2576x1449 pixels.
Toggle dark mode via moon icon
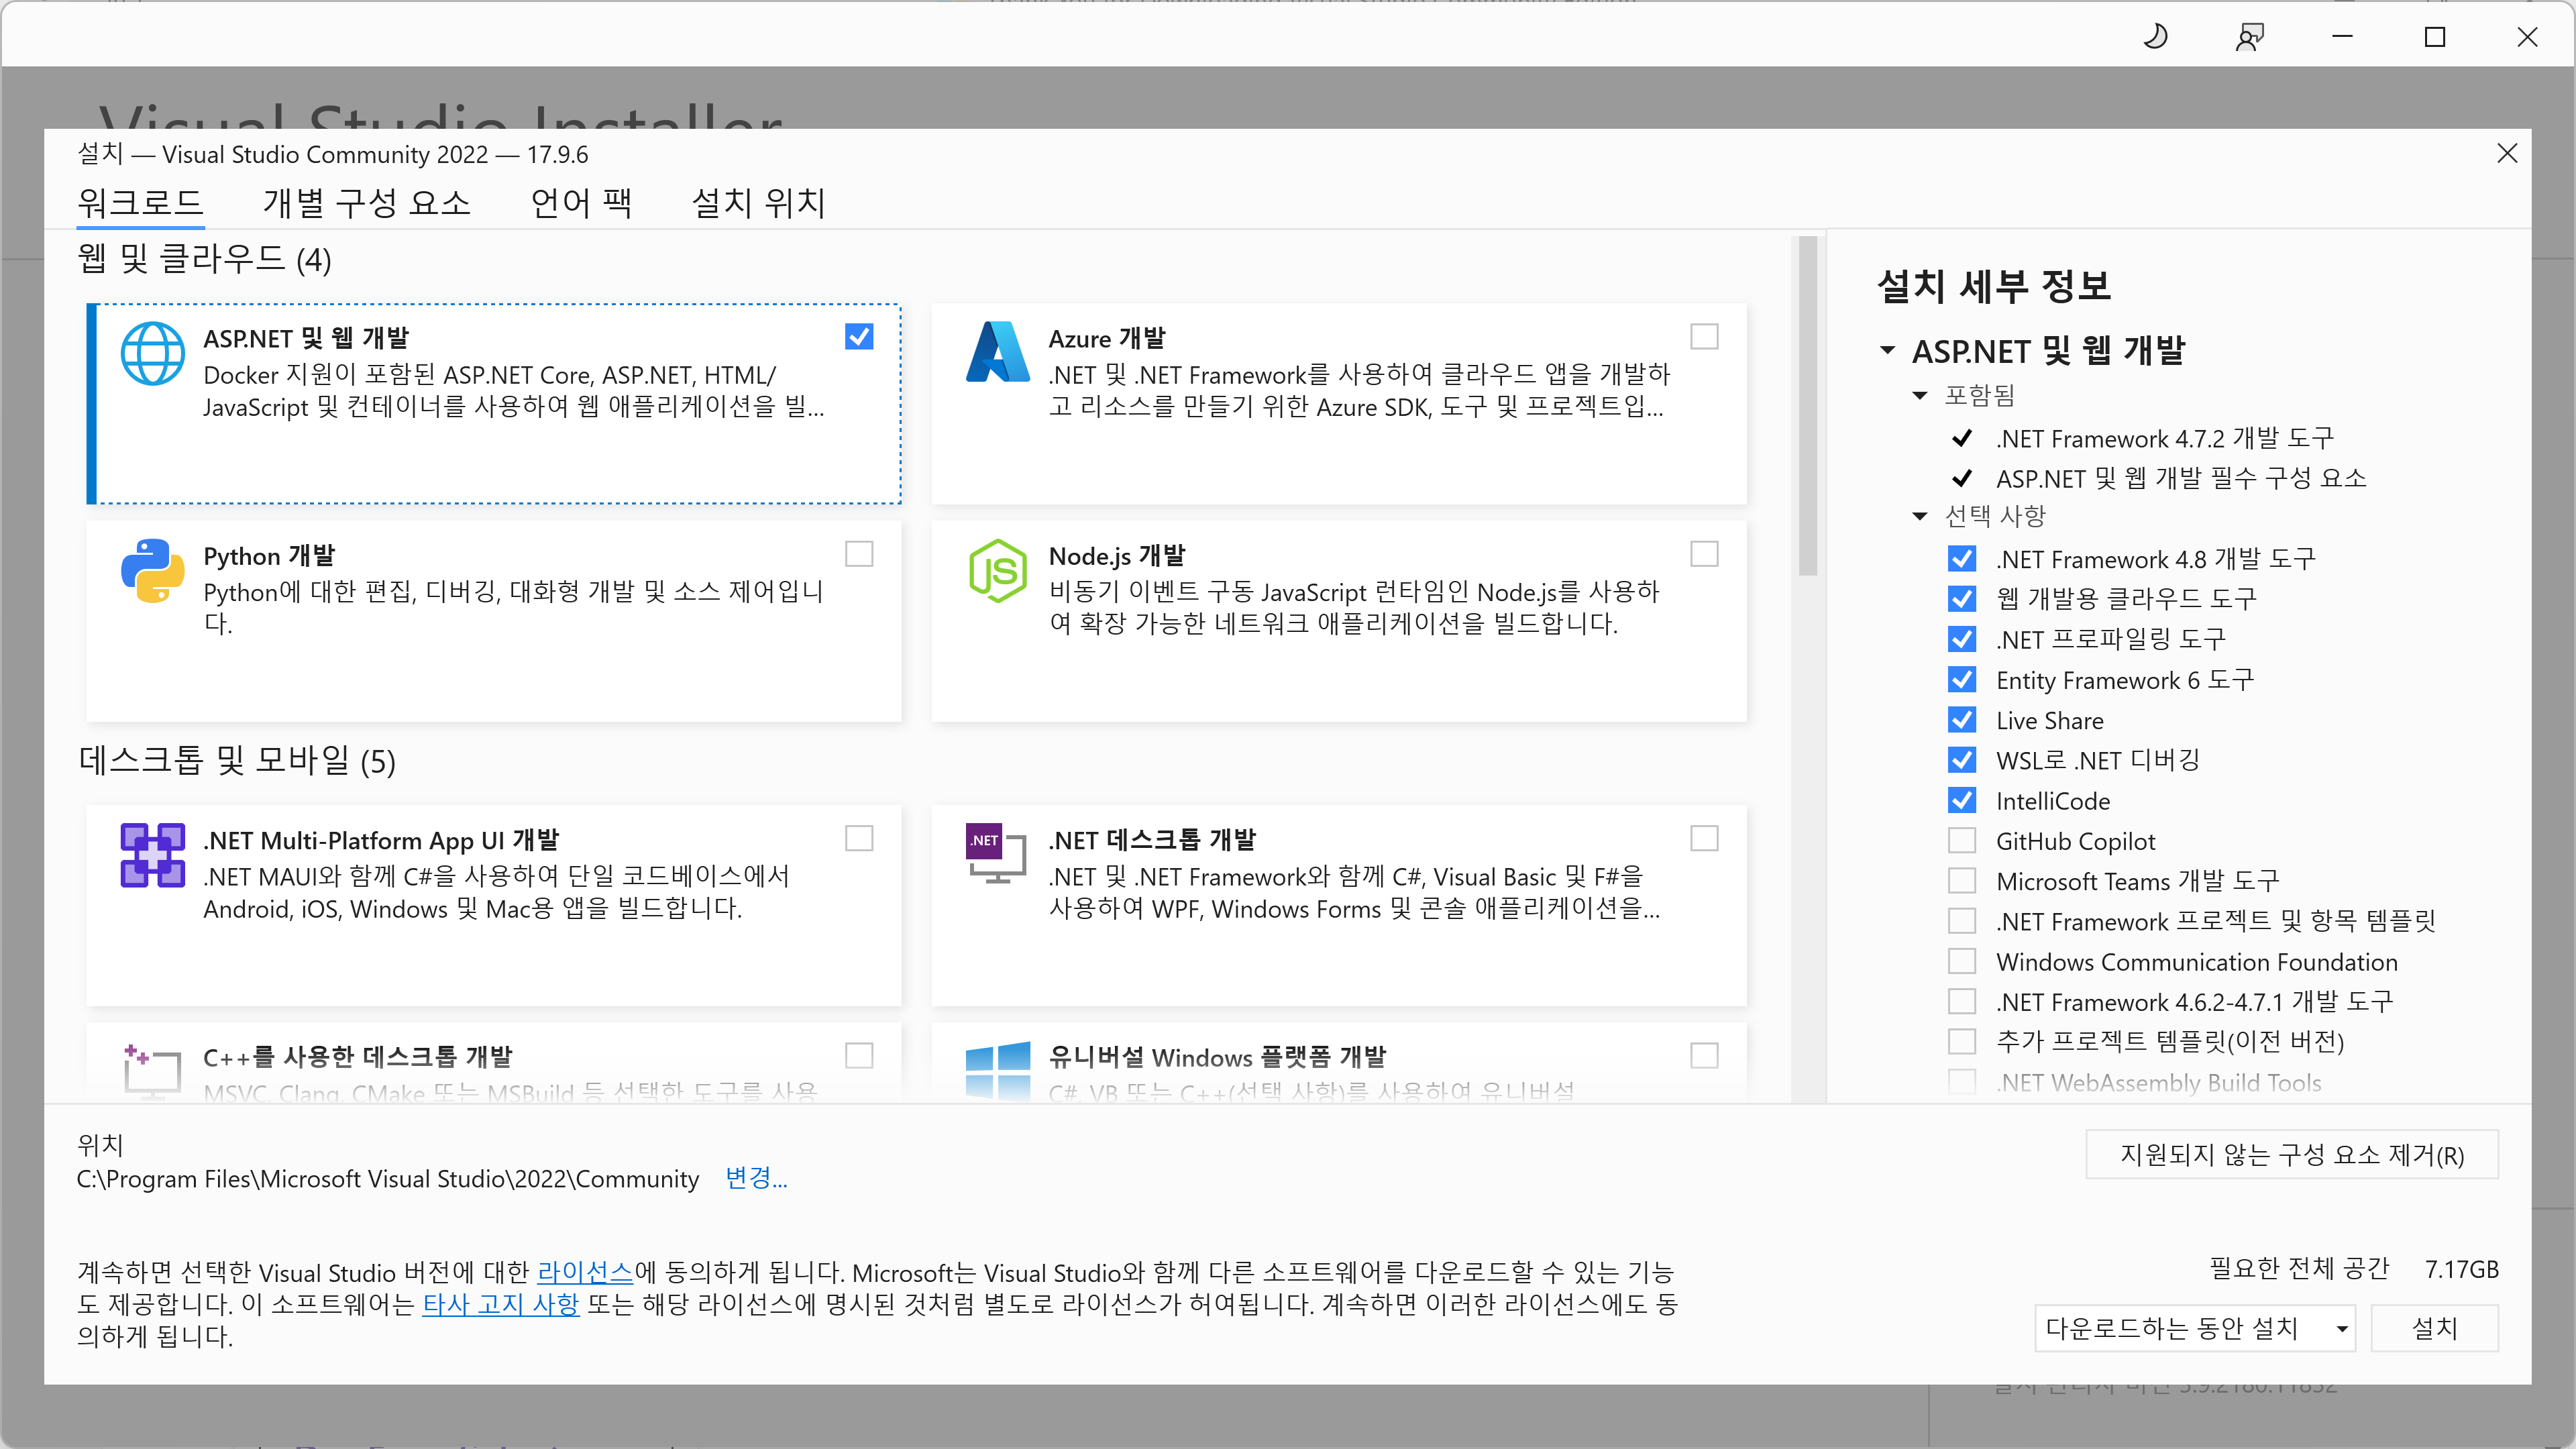click(x=2156, y=36)
